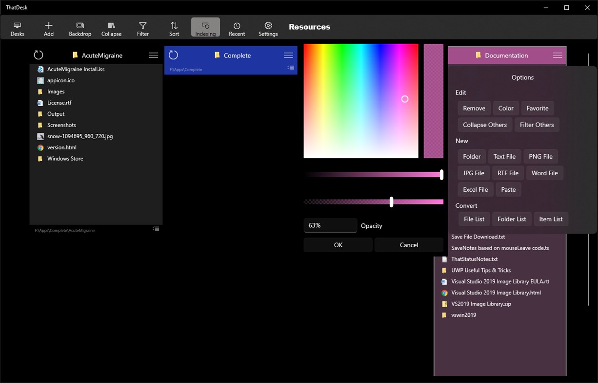The width and height of the screenshot is (598, 383).
Task: Click the Add icon to create a desk
Action: coord(48,27)
